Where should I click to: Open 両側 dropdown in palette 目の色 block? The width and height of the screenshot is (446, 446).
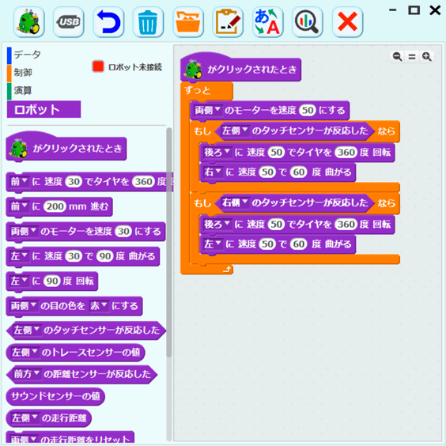(x=24, y=306)
